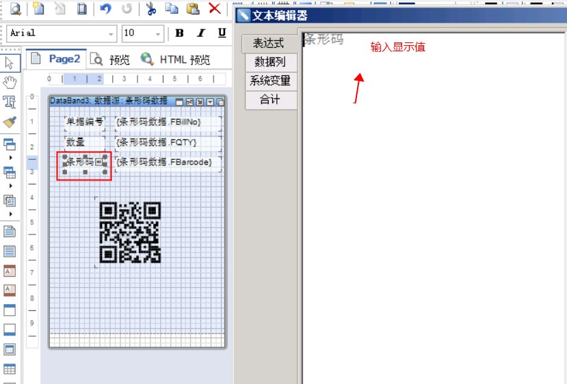Viewport: 567px width, 384px height.
Task: Insert the report summary lined-page band icon
Action: tap(10, 251)
